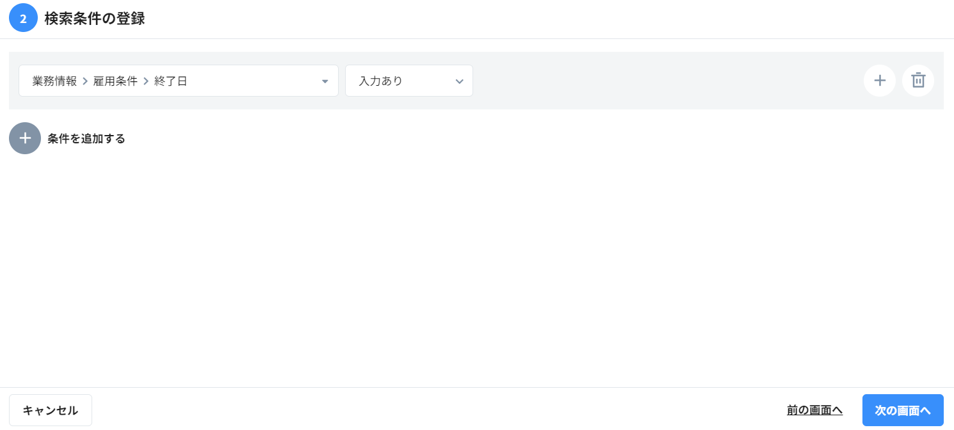Click the empty gray area of the condition row
The image size is (954, 430).
666,81
